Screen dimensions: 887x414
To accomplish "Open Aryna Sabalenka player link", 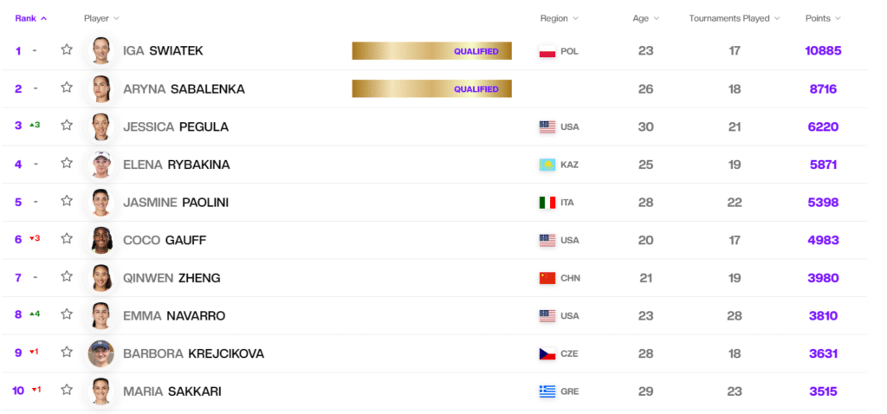I will coord(184,88).
